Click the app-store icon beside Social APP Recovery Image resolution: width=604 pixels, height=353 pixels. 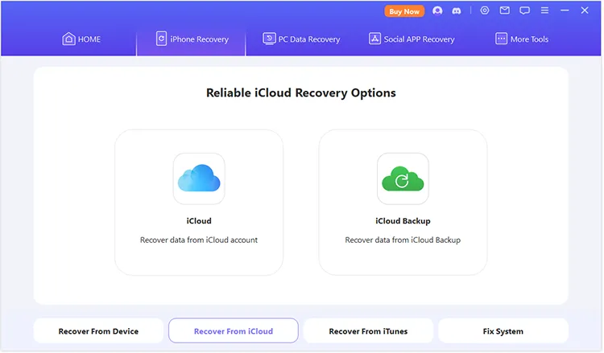374,39
